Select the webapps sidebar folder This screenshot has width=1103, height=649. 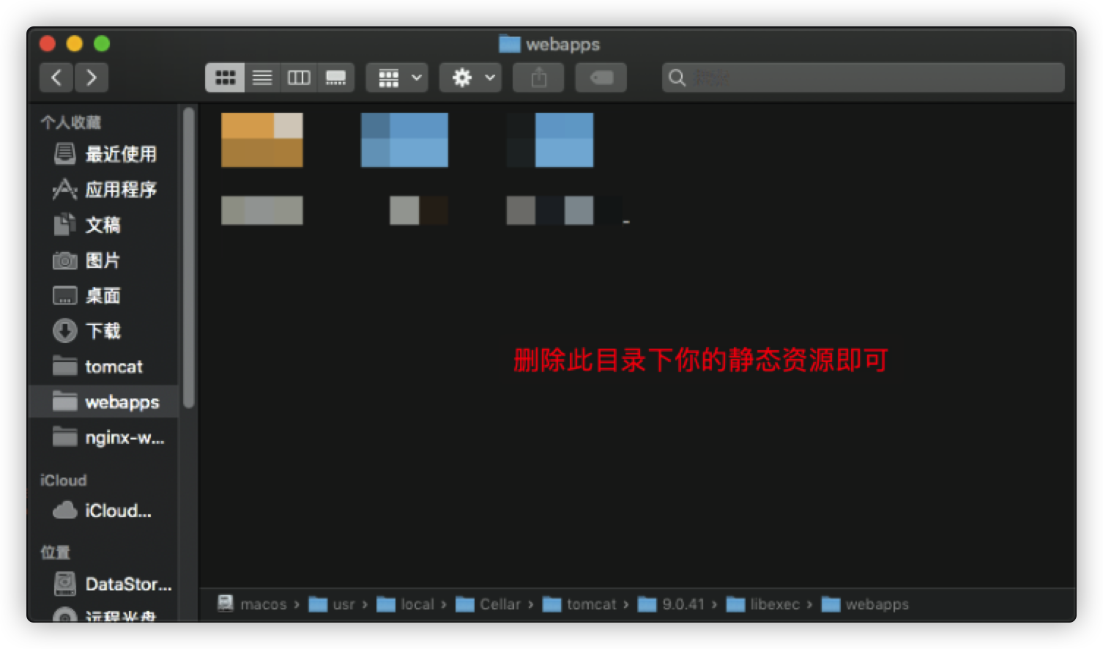105,401
